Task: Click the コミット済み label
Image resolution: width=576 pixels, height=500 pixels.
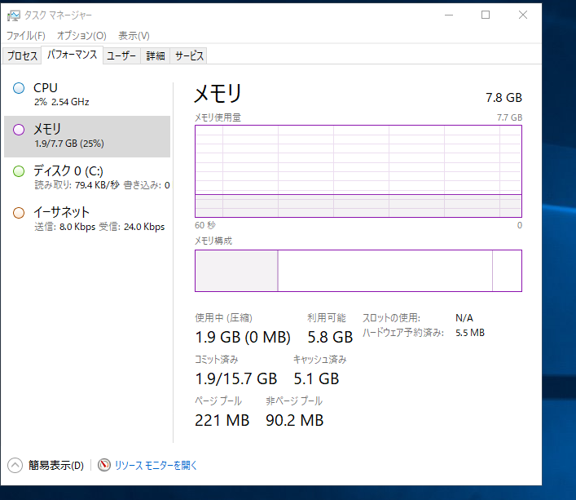Action: [x=217, y=359]
